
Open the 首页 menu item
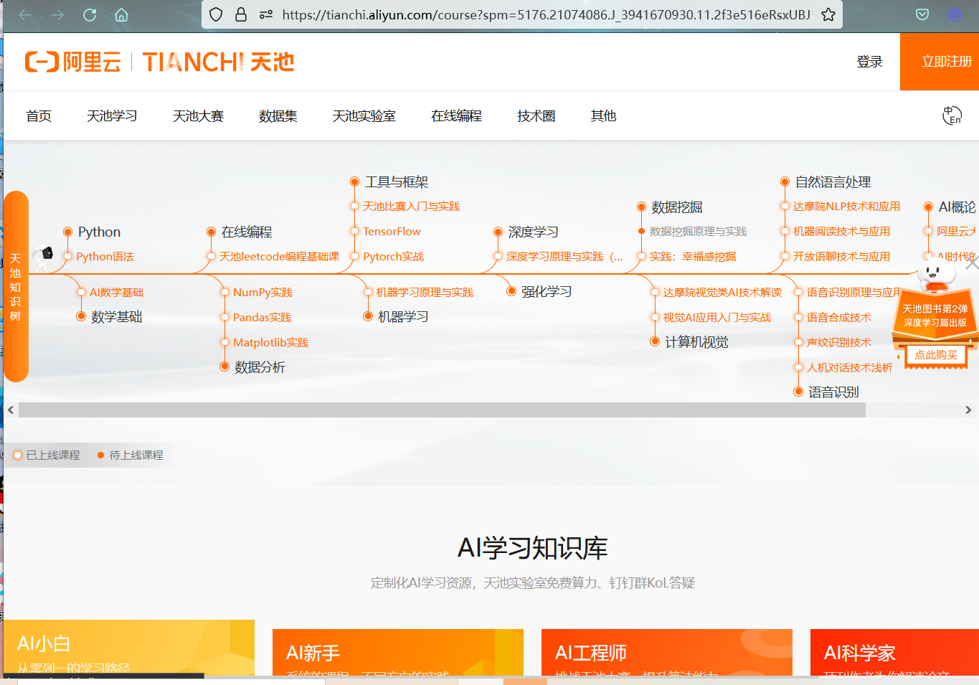tap(39, 116)
